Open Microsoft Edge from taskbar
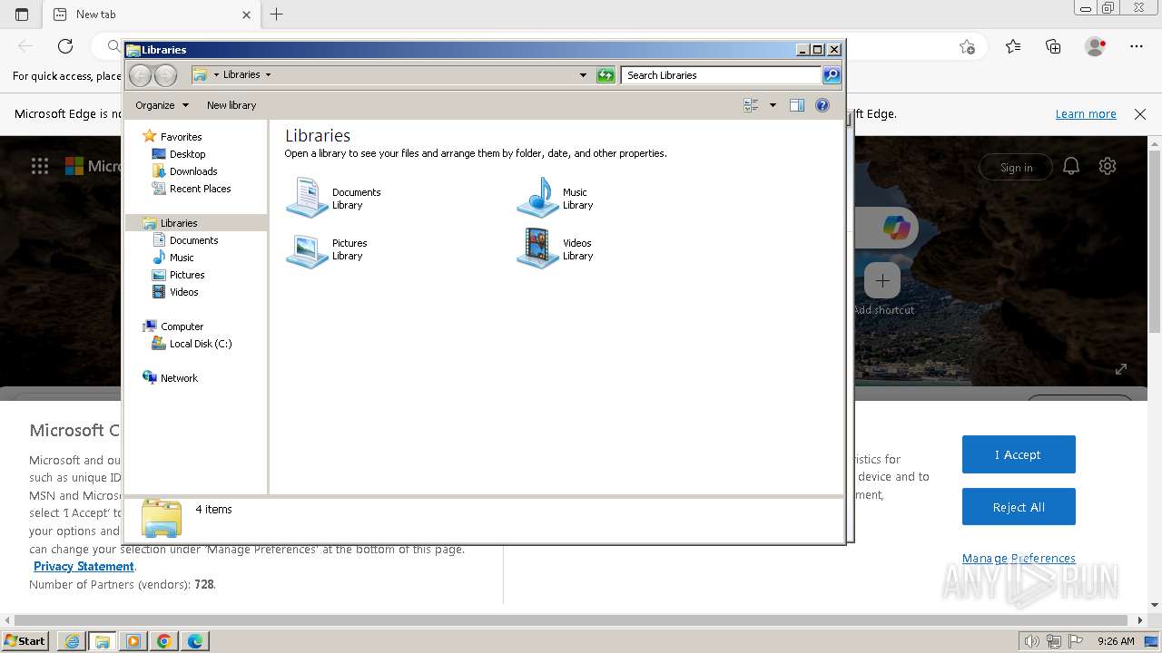This screenshot has width=1162, height=653. tap(195, 641)
